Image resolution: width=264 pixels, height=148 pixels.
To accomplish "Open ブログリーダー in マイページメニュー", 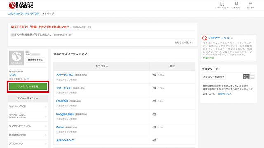I will pyautogui.click(x=28, y=116).
